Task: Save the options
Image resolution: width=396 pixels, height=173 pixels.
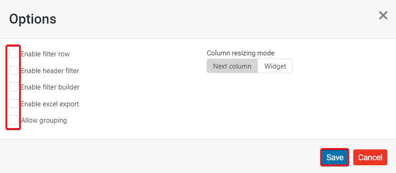Action: click(335, 158)
